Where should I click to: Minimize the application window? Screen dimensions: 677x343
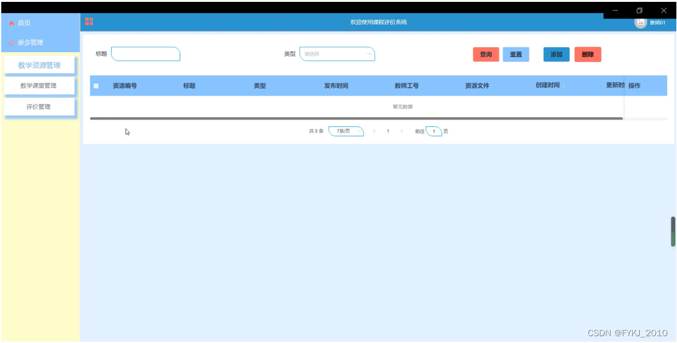coord(615,11)
